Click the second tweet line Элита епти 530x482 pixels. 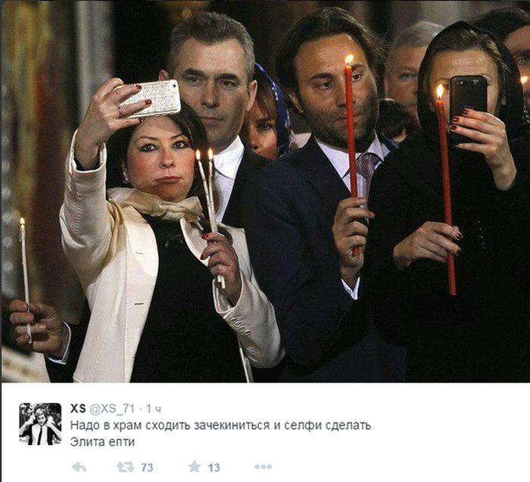point(102,442)
